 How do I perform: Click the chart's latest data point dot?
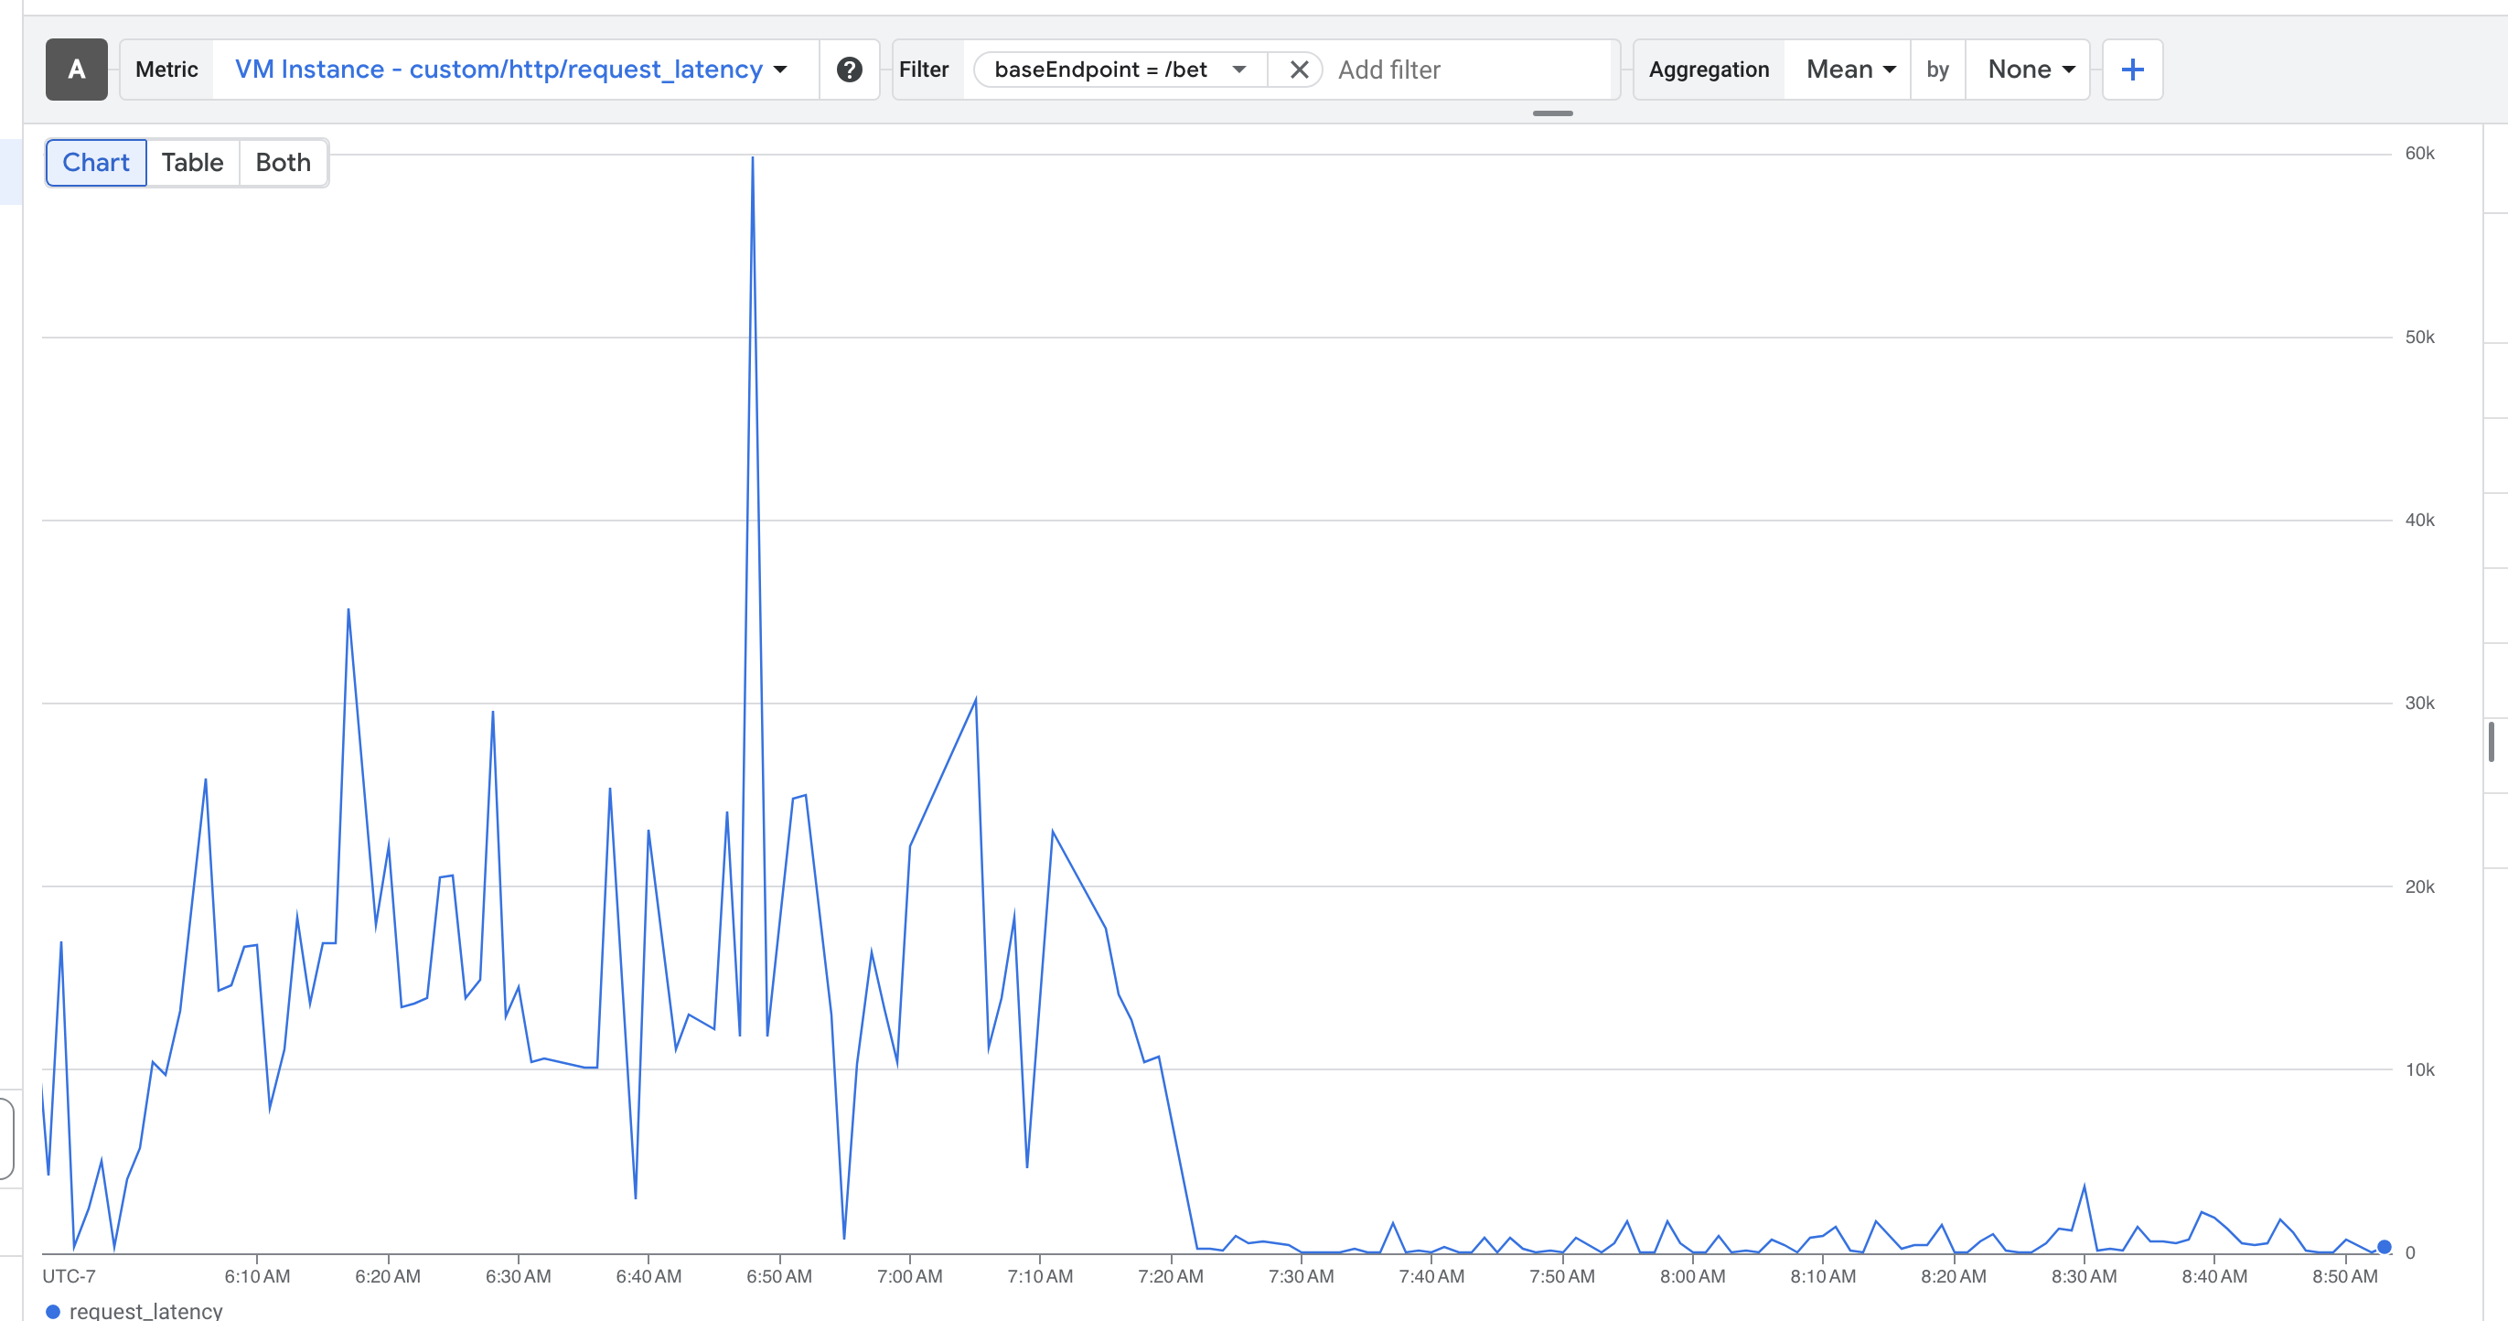pyautogui.click(x=2385, y=1247)
